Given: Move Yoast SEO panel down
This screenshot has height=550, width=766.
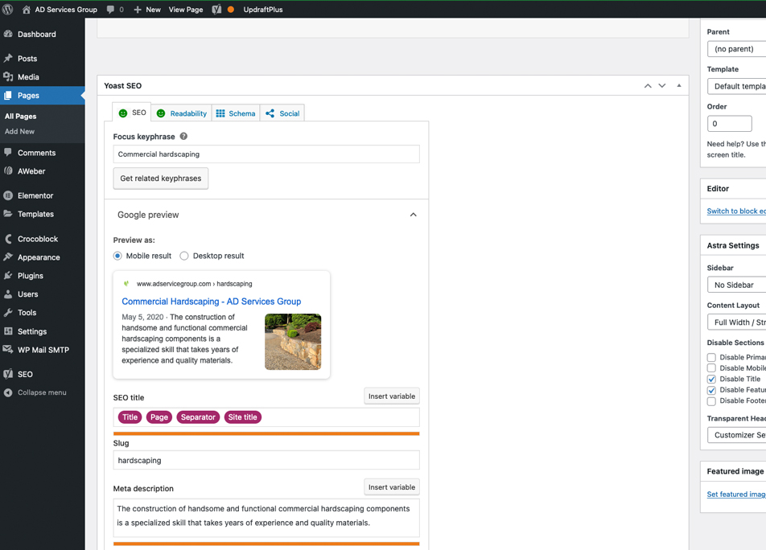Looking at the screenshot, I should pos(662,85).
